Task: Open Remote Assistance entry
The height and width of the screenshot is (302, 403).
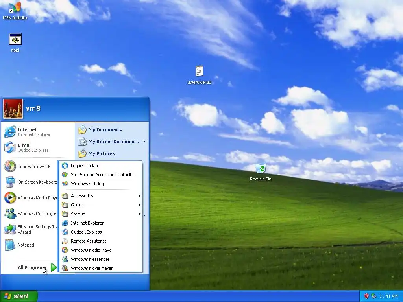Action: tap(101, 241)
